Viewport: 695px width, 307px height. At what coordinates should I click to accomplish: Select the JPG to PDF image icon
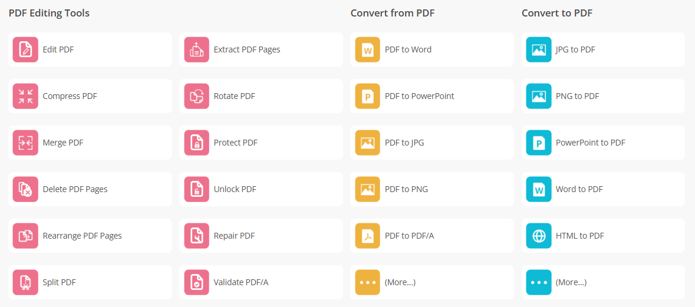(x=538, y=49)
